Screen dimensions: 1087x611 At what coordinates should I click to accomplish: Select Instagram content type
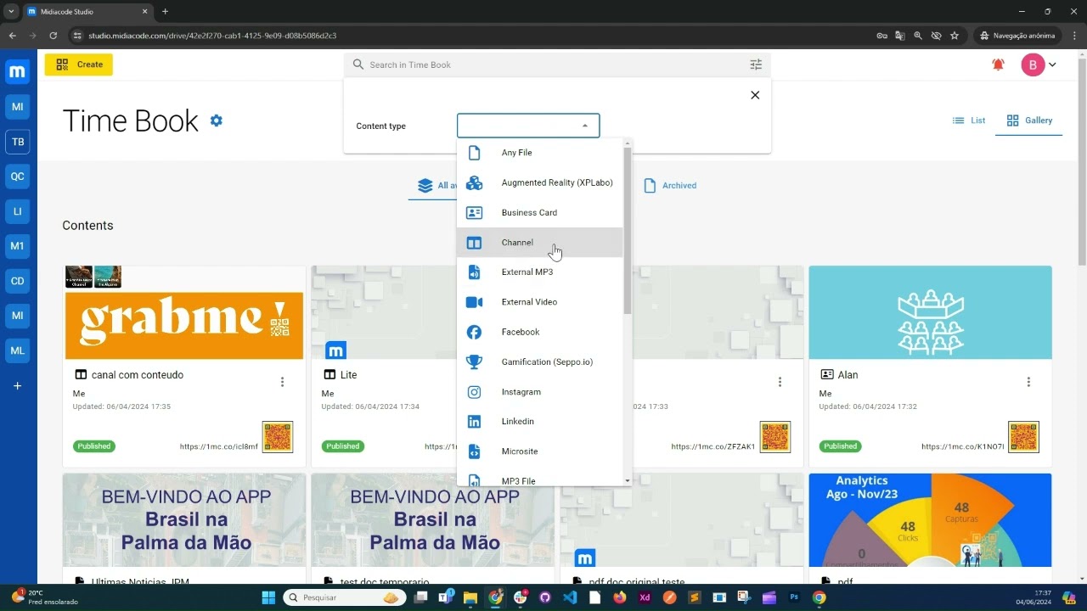click(539, 392)
